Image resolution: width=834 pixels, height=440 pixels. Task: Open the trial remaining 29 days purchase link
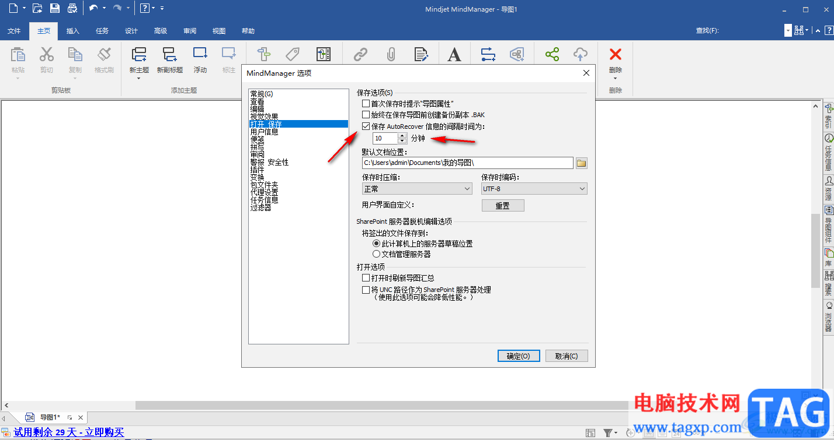pos(69,432)
